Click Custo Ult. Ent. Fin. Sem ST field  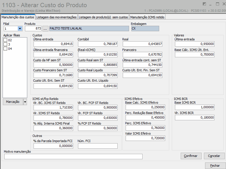pos(143,75)
